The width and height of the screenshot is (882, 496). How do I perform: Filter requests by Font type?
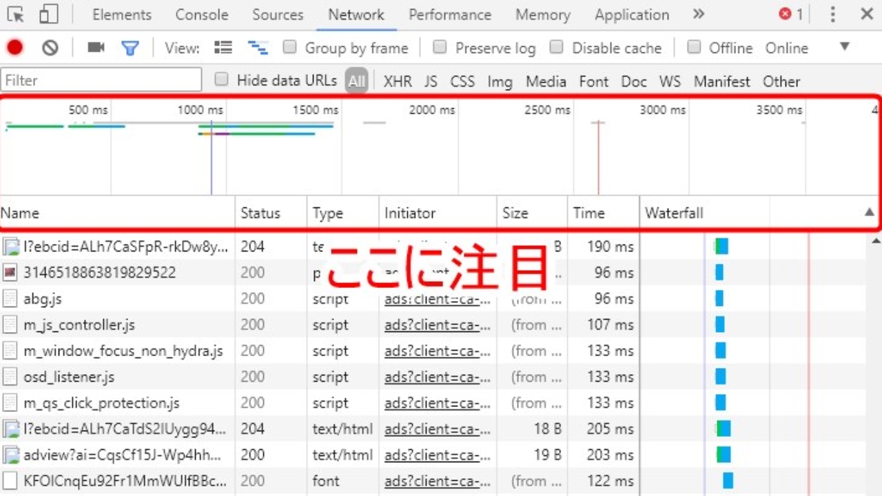coord(593,81)
